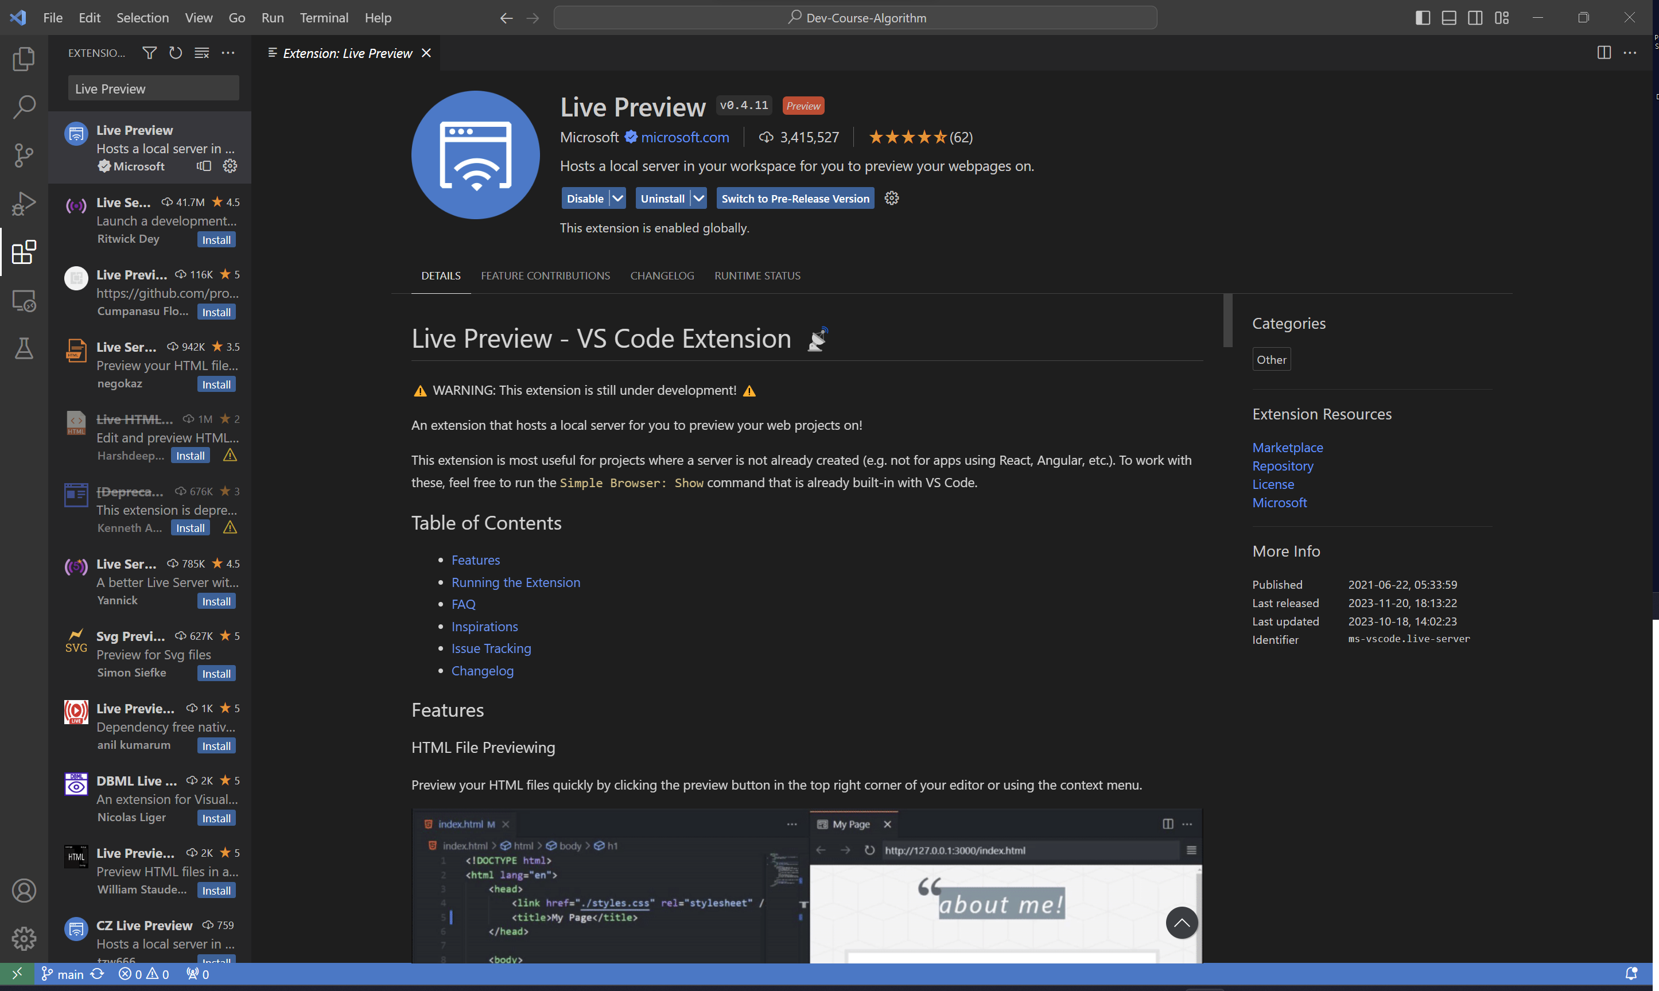Click Switch to Pre-Release Version button
This screenshot has width=1659, height=991.
795,199
